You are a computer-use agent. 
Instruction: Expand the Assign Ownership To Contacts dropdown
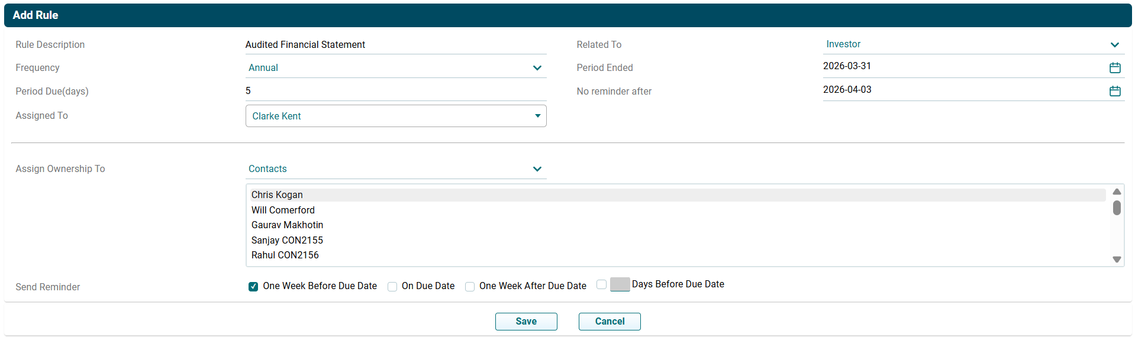click(395, 169)
